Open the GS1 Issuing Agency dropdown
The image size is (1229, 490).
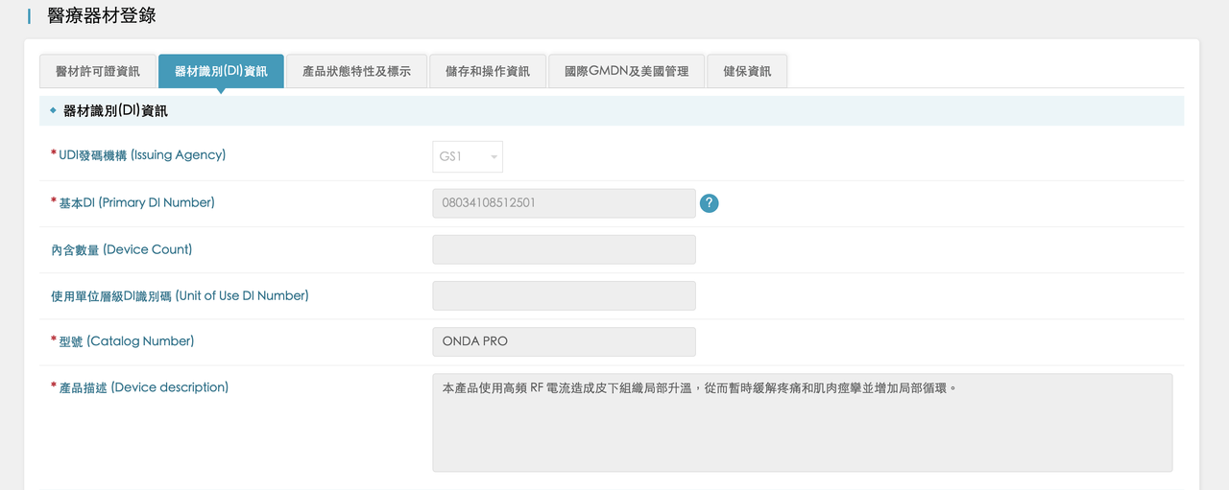(468, 156)
